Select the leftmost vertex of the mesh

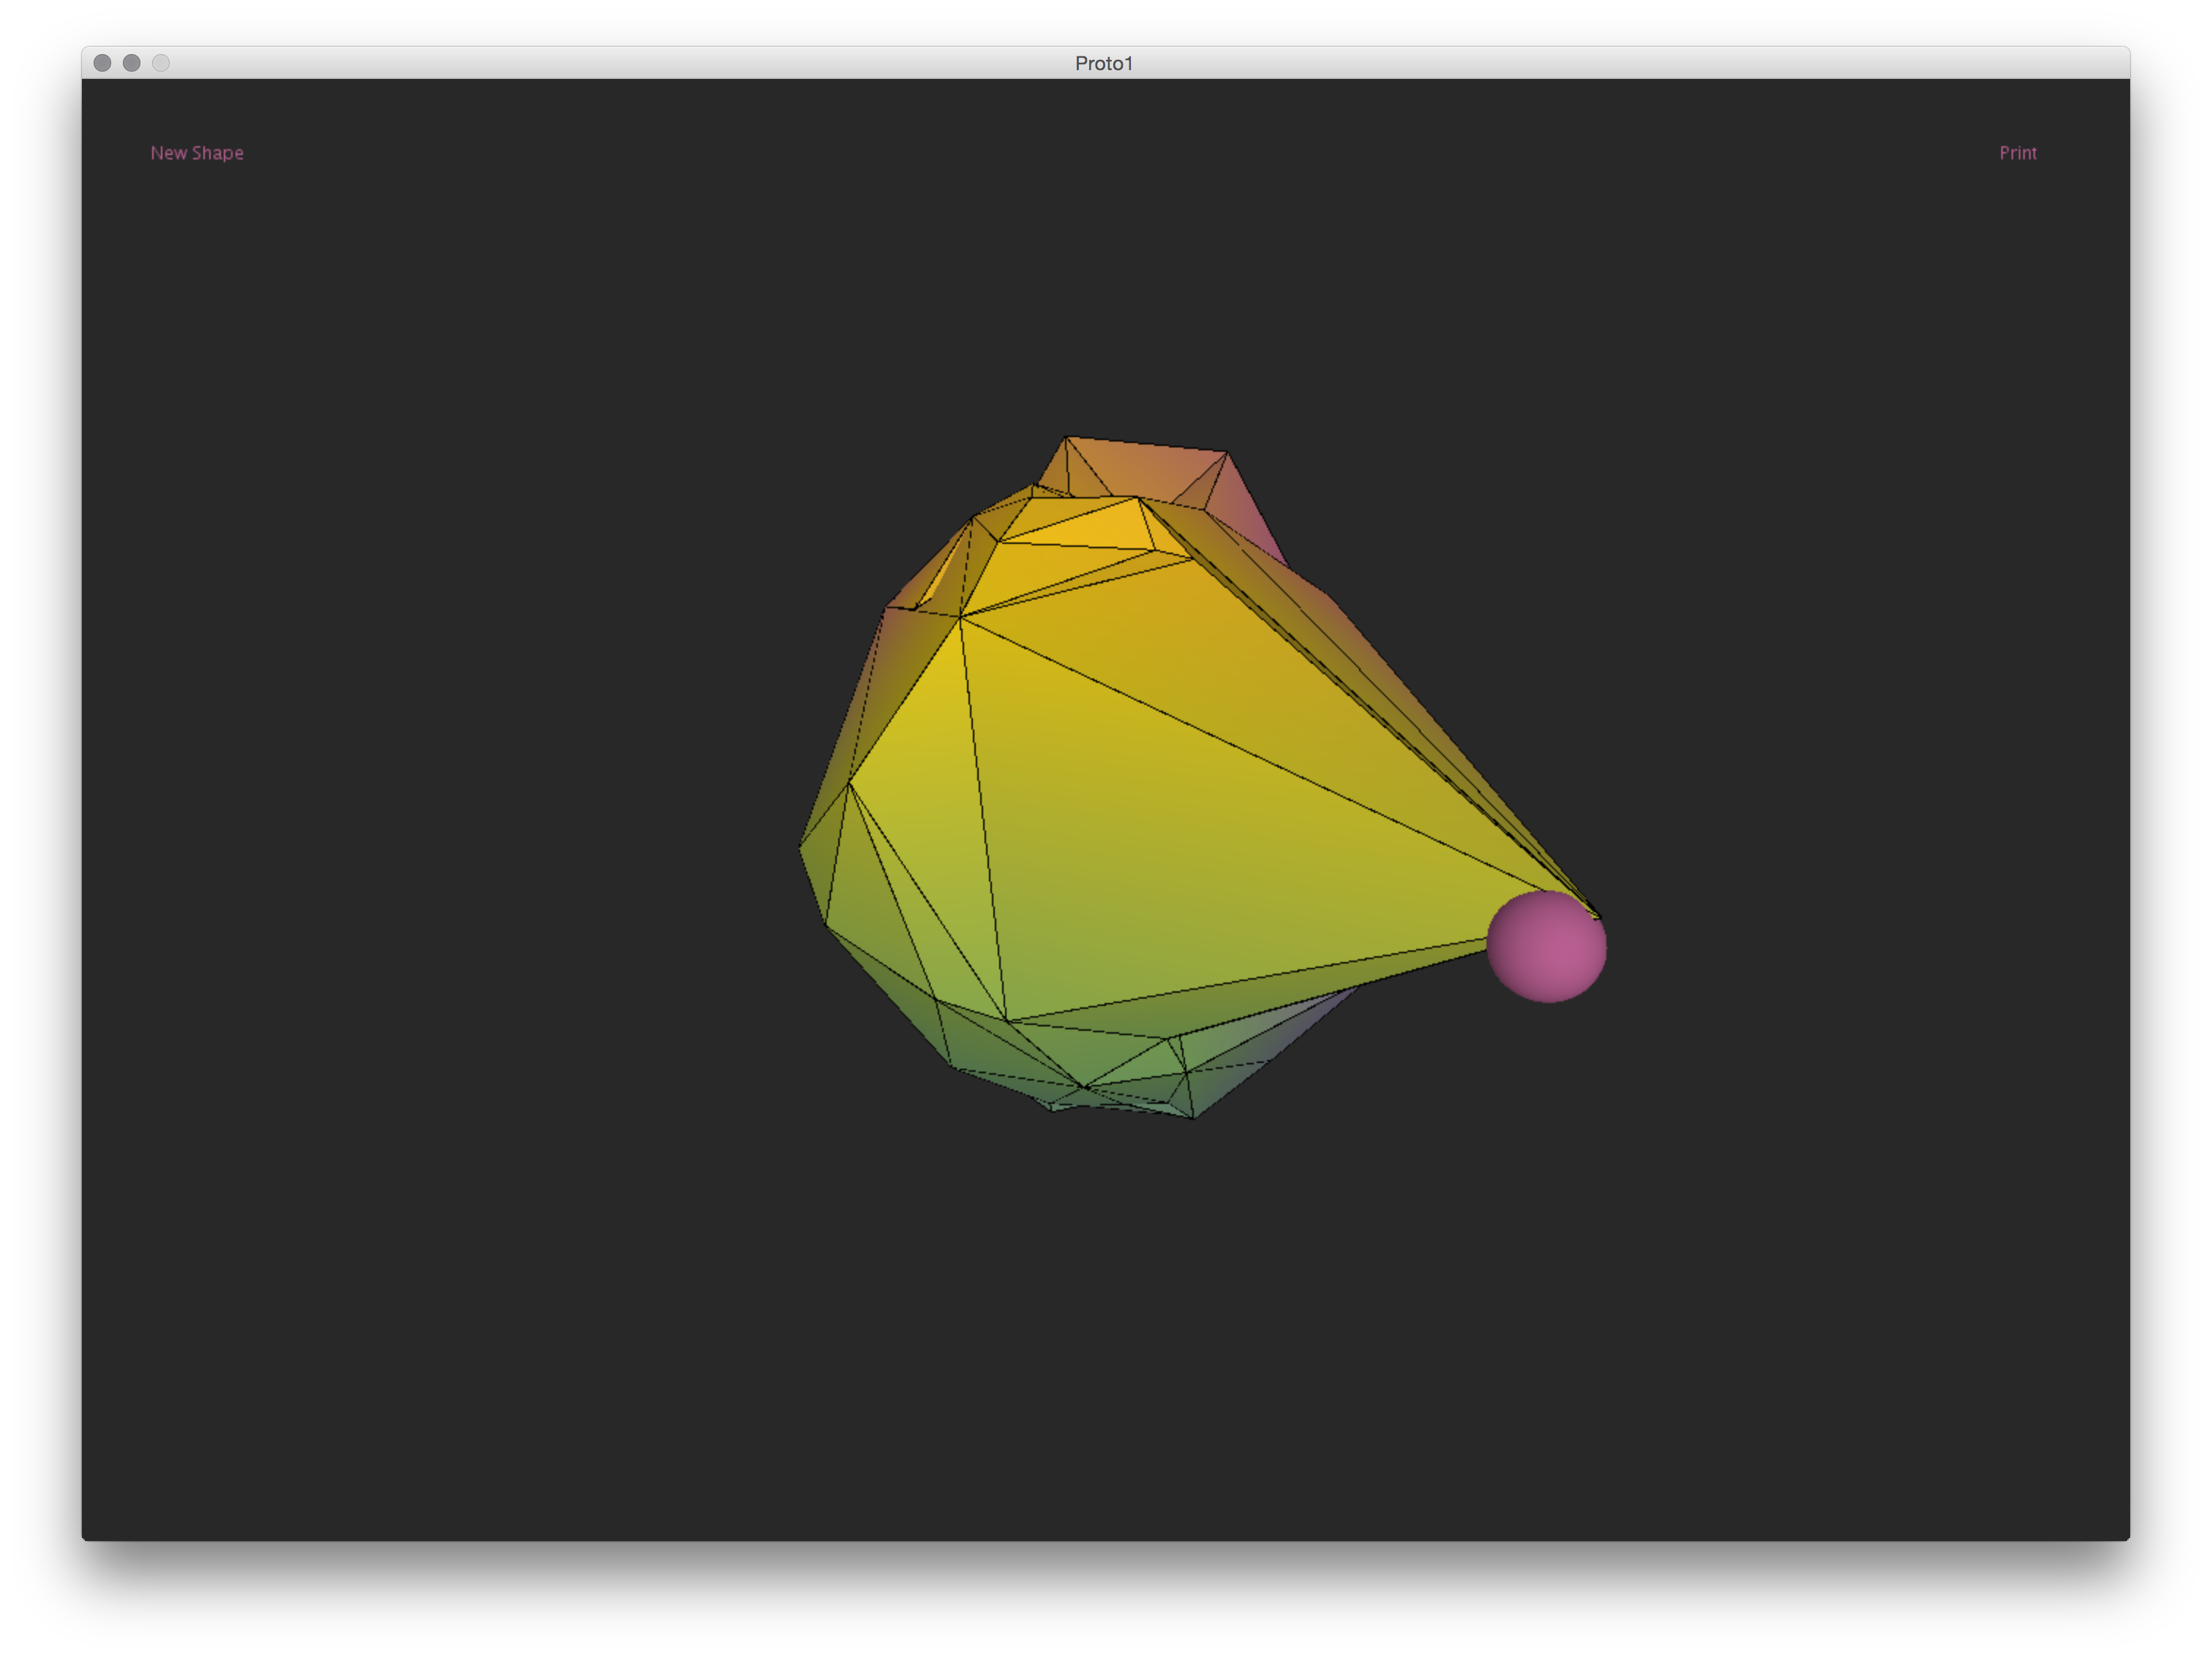(x=800, y=847)
